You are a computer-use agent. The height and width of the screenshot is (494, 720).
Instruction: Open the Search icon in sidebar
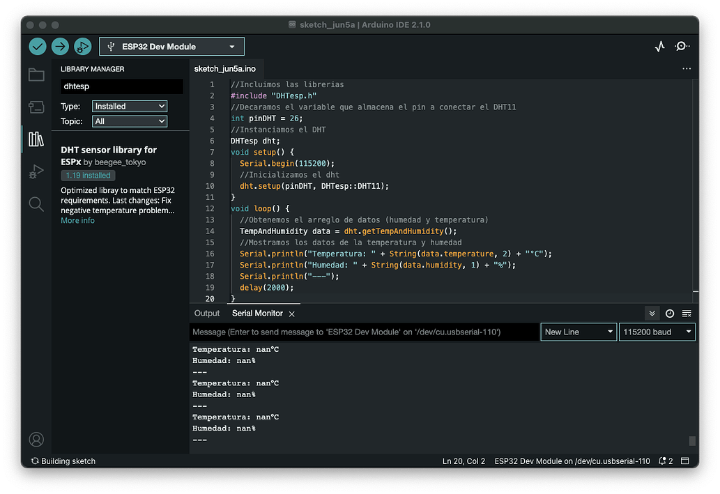tap(36, 204)
